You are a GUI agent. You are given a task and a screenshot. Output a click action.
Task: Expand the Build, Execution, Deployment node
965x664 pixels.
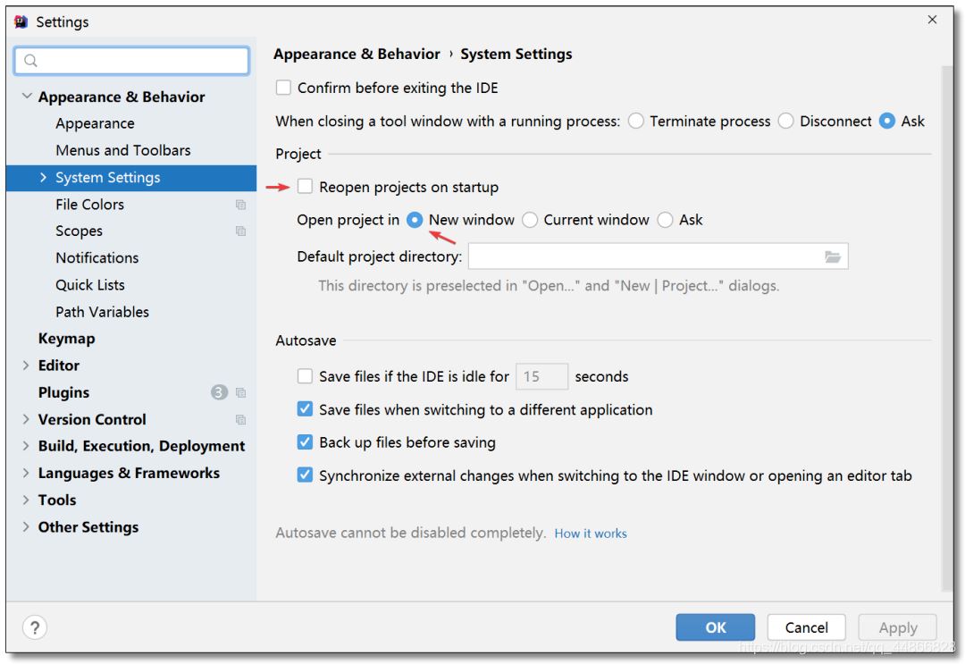(x=26, y=446)
